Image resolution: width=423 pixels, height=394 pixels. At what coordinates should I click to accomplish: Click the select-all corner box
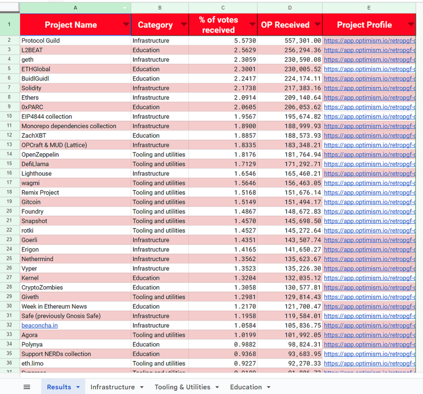click(10, 8)
